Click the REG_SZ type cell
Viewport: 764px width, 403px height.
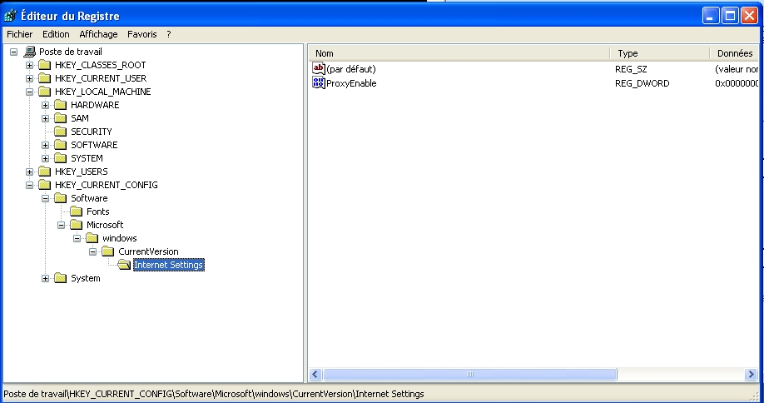click(631, 69)
